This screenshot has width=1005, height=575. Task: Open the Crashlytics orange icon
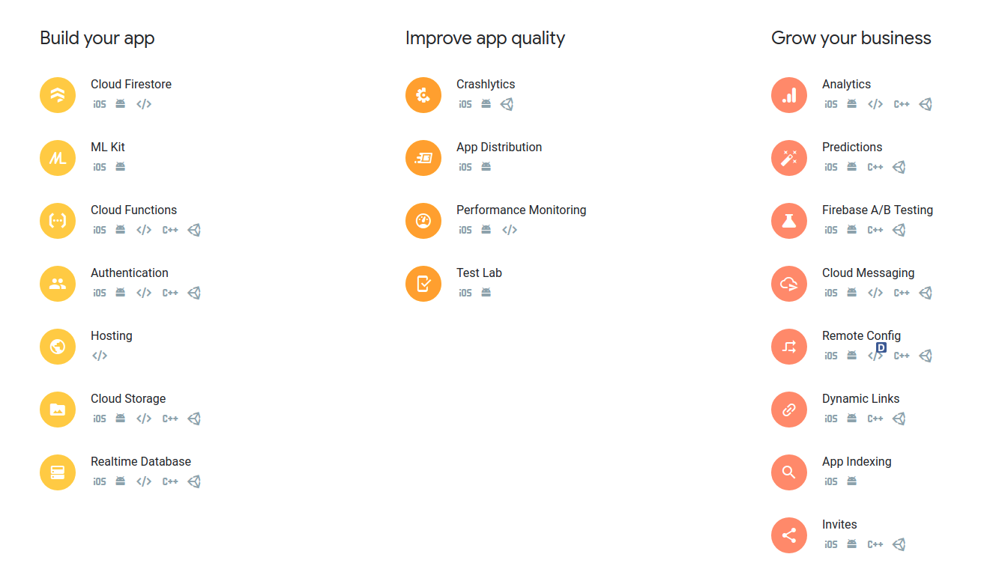[423, 95]
